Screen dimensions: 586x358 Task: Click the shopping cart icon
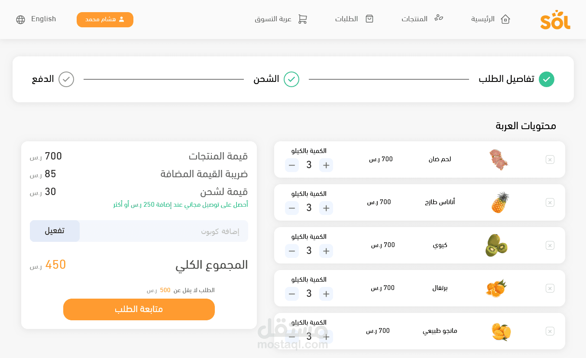303,19
